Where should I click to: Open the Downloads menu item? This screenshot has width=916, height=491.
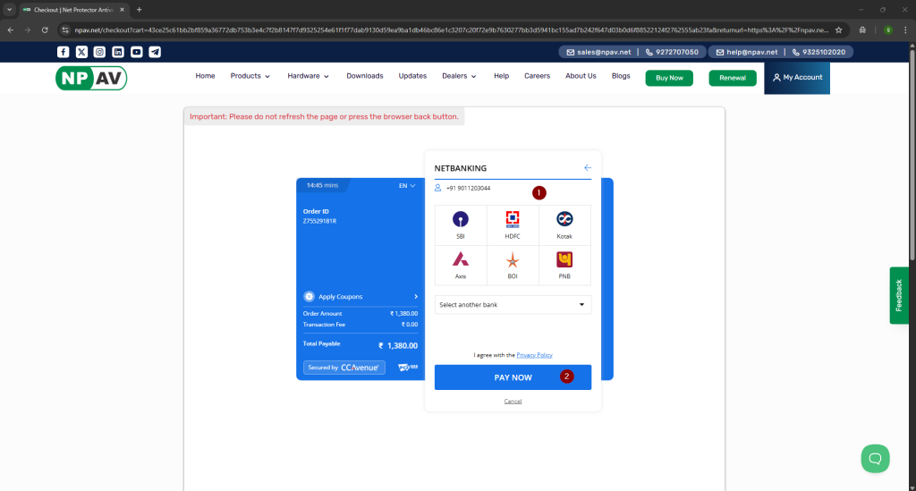[365, 76]
